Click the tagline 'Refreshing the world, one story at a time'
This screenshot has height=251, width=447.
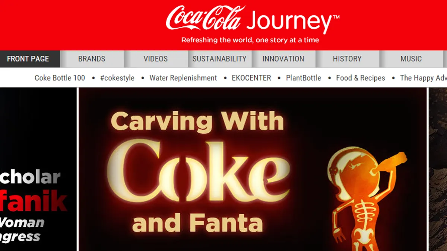click(x=250, y=40)
